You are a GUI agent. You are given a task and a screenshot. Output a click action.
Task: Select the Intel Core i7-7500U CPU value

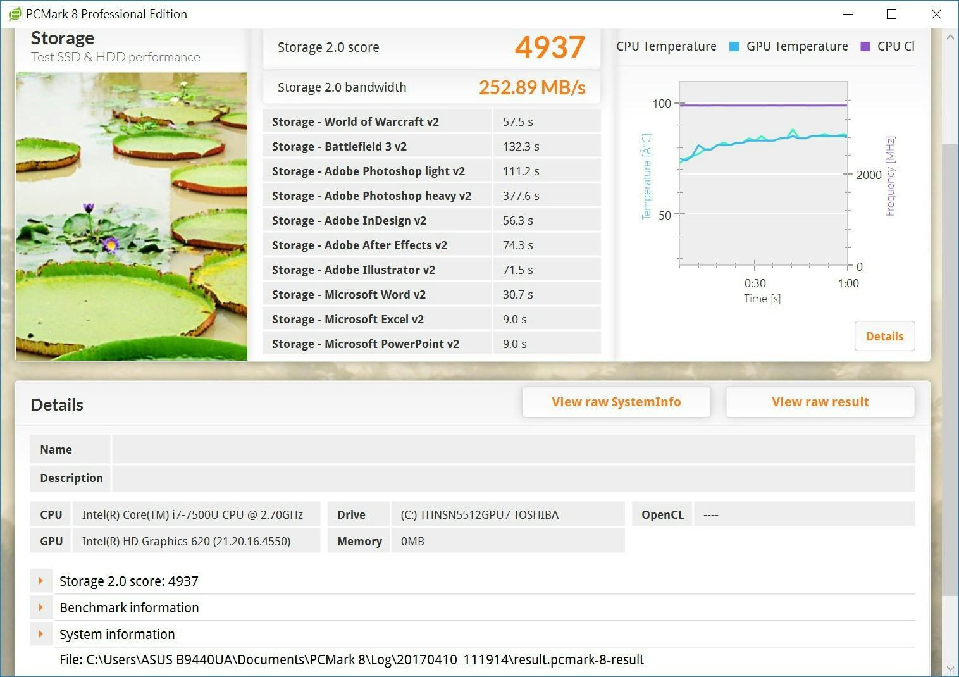click(x=192, y=514)
